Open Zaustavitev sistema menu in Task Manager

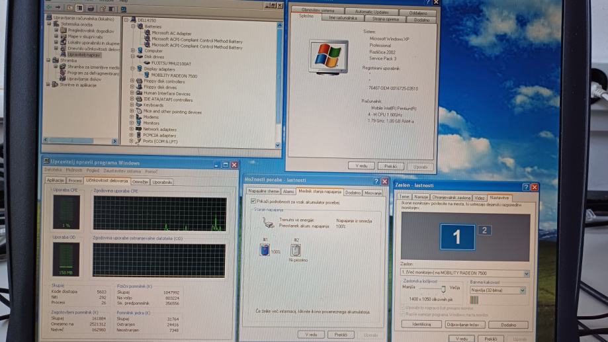[122, 171]
